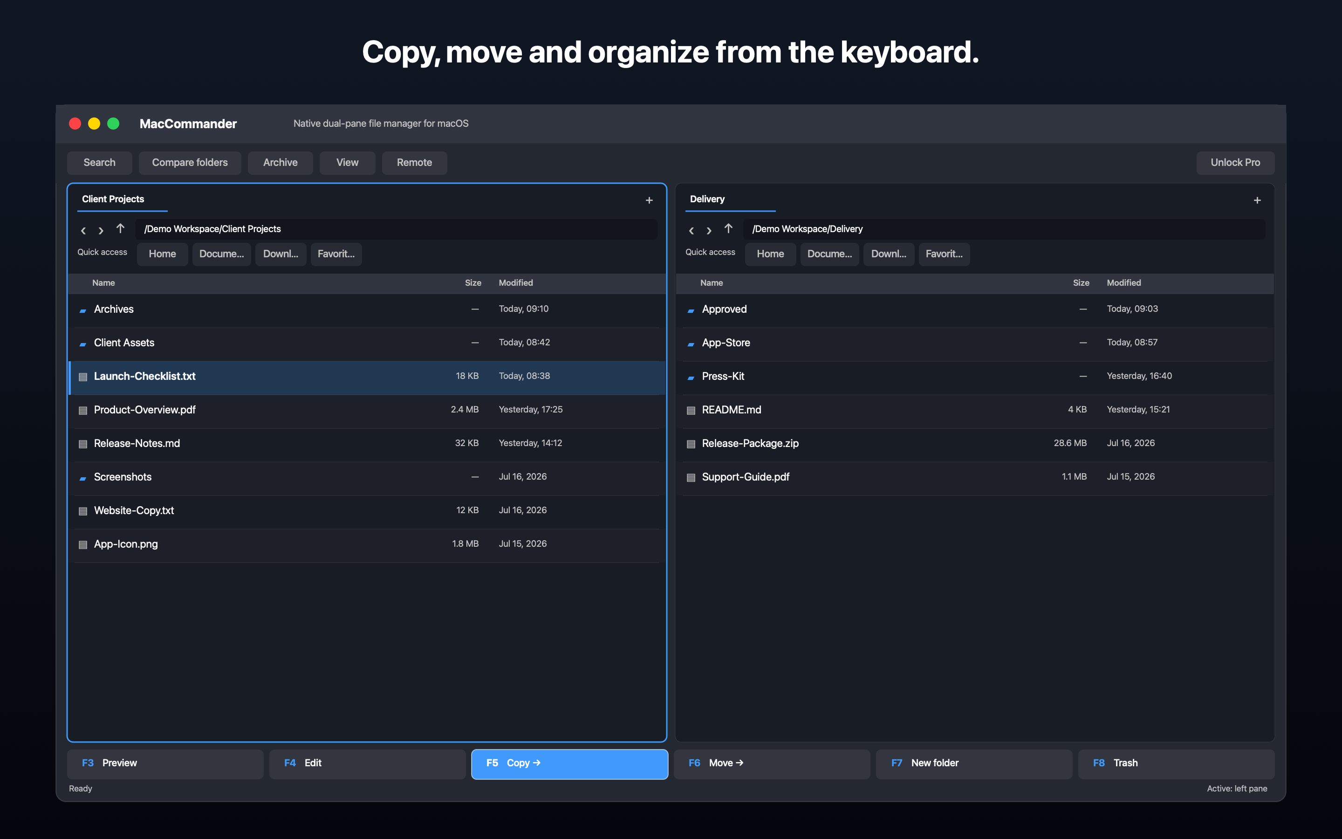The height and width of the screenshot is (839, 1342).
Task: Jump to Home in the Delivery pane
Action: pyautogui.click(x=770, y=254)
